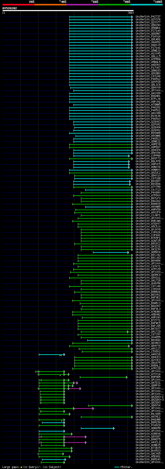Select label UniRef100_A9PED7
This screenshot has height=469, width=165.
coord(148,147)
